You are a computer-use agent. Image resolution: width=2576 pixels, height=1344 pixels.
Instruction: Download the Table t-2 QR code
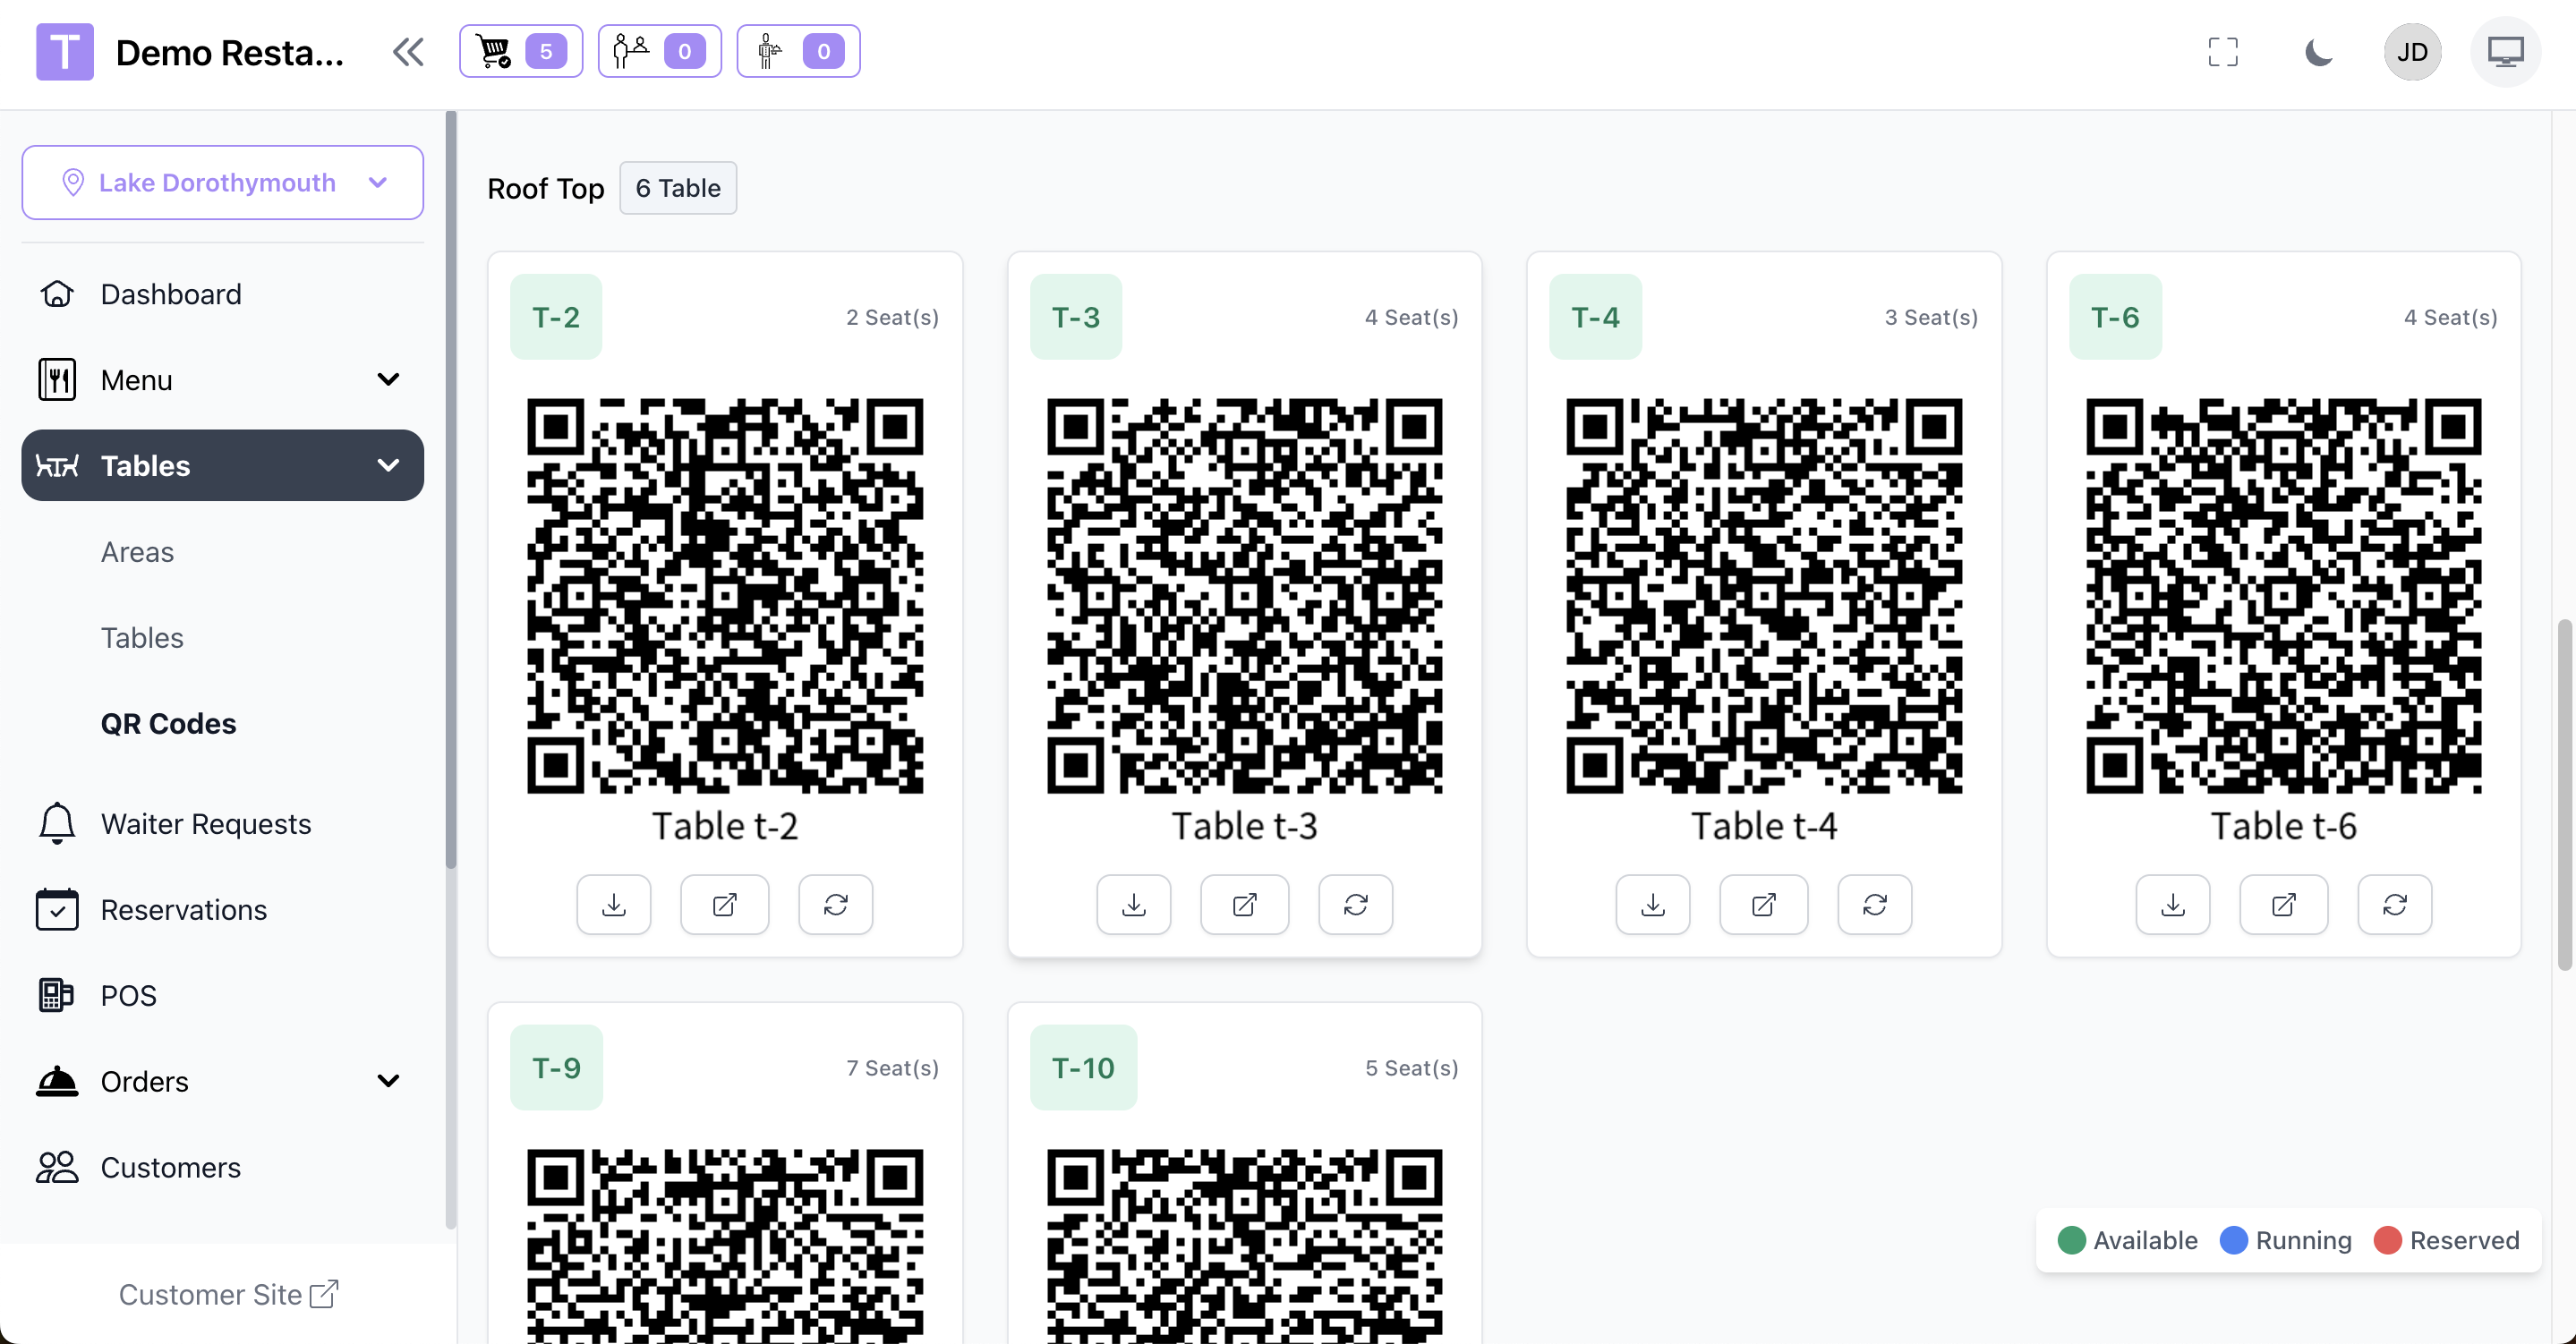pyautogui.click(x=613, y=904)
